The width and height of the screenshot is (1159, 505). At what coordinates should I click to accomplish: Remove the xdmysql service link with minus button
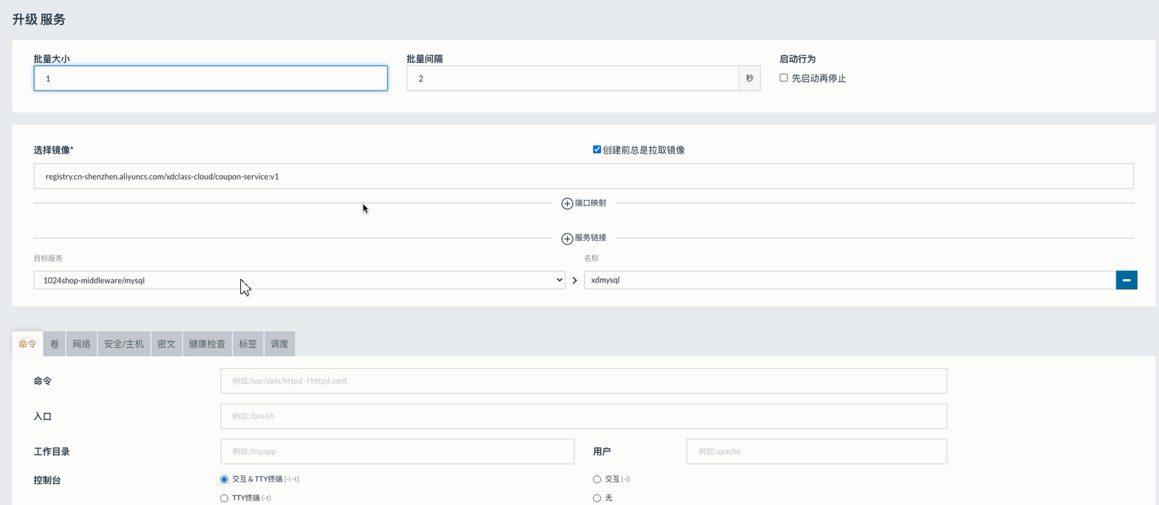coord(1127,280)
